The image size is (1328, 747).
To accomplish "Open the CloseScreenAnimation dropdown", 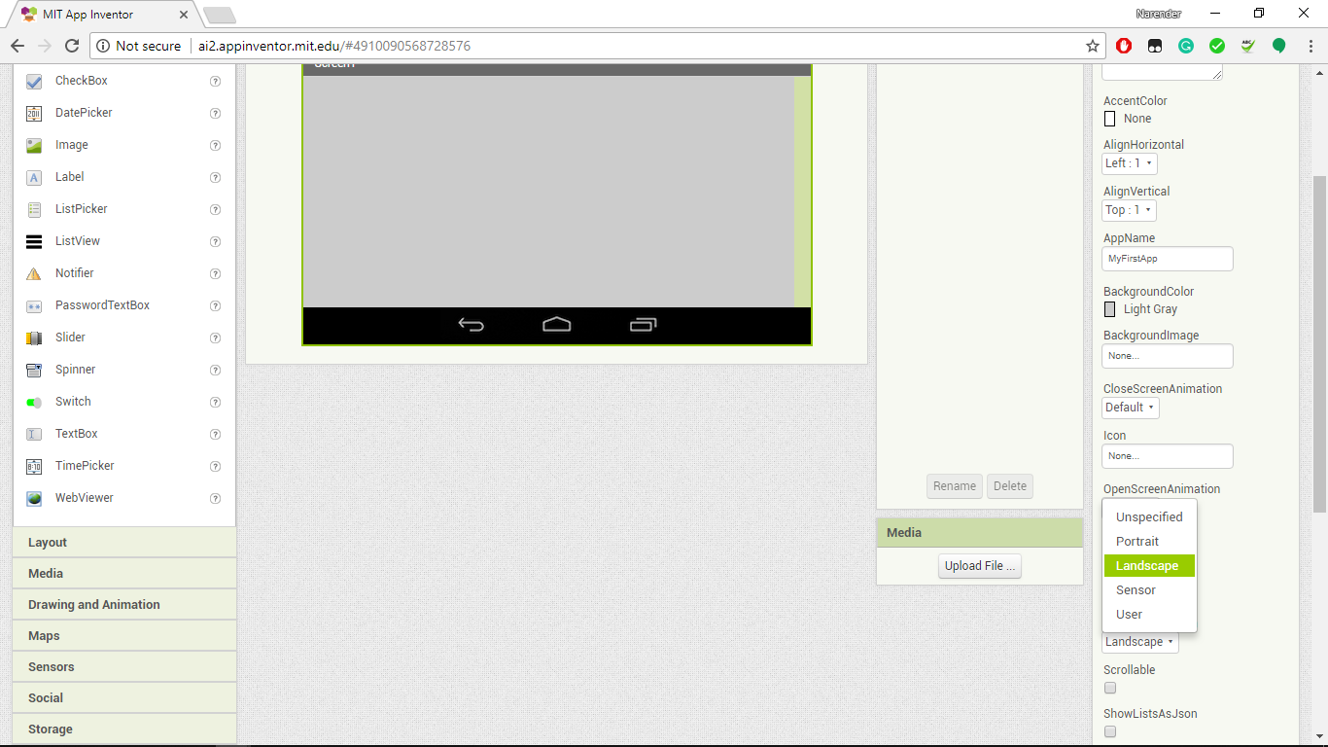I will (1131, 408).
